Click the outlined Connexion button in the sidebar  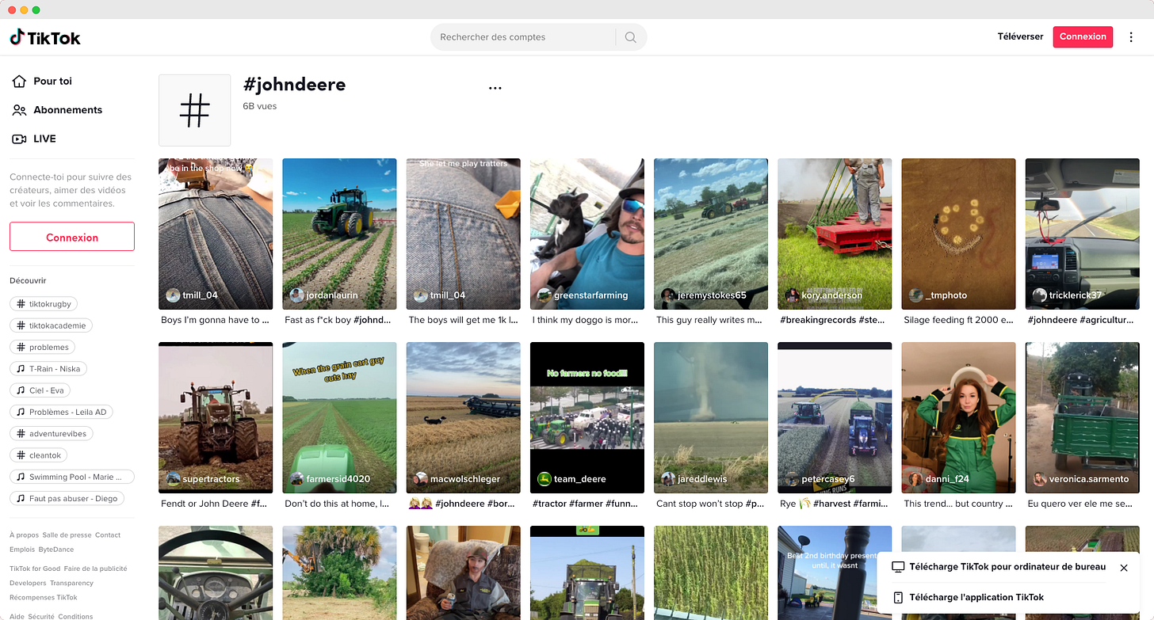72,237
